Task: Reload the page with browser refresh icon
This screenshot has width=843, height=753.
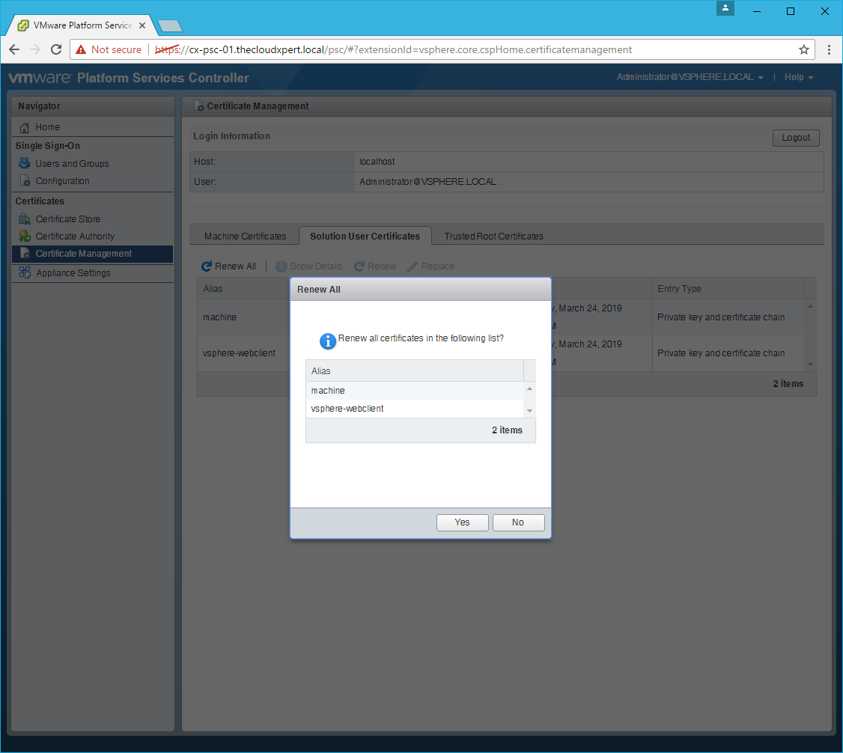Action: (x=56, y=49)
